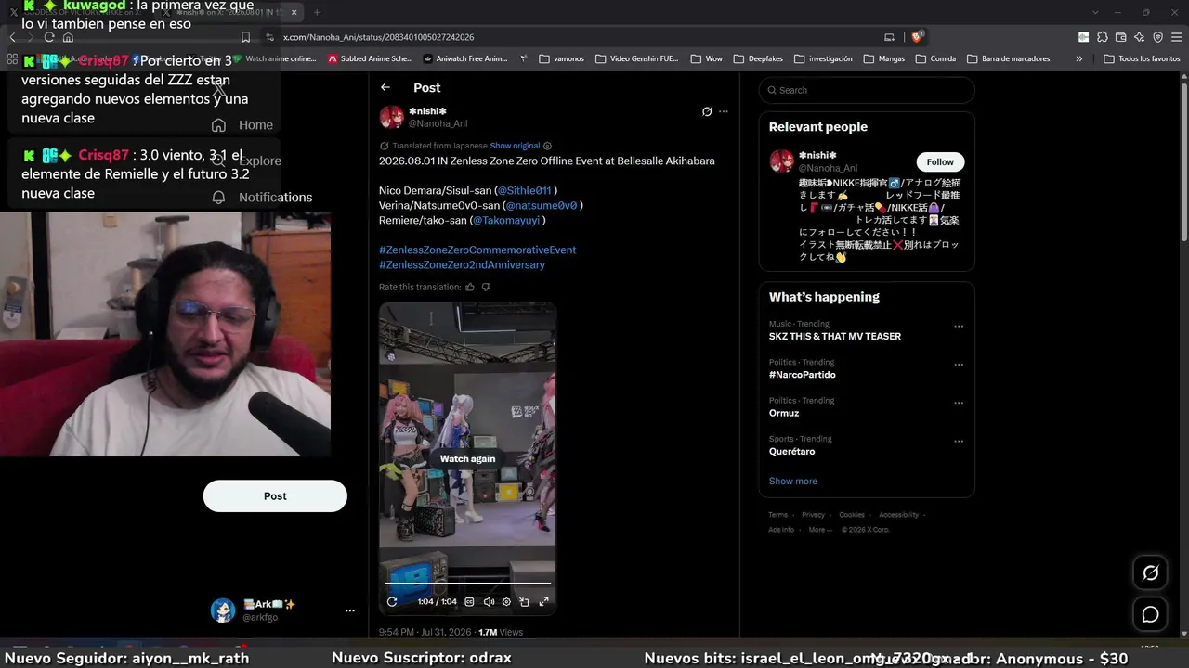This screenshot has width=1189, height=668.
Task: Rate the translation thumbs up
Action: point(470,287)
